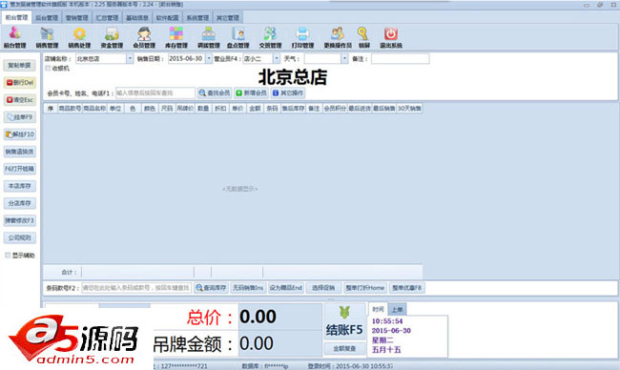Open the 销售日期 date dropdown
The width and height of the screenshot is (620, 370).
pos(209,58)
